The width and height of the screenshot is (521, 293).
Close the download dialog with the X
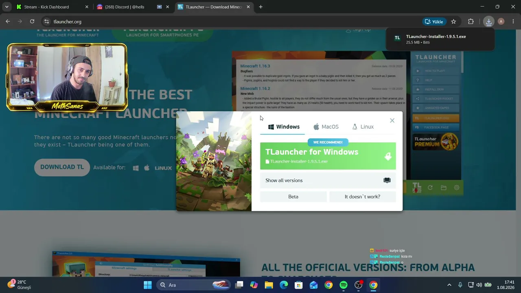(x=392, y=120)
